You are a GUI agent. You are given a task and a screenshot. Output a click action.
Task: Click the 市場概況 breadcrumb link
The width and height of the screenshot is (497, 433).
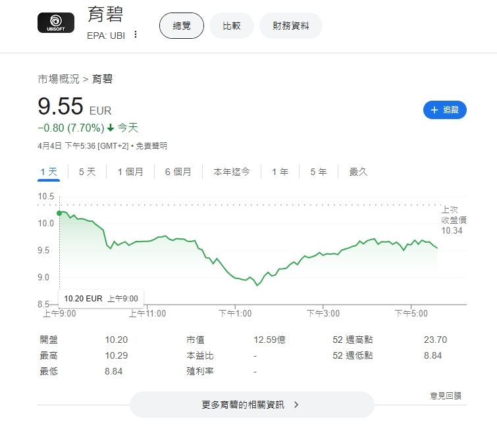(x=59, y=79)
